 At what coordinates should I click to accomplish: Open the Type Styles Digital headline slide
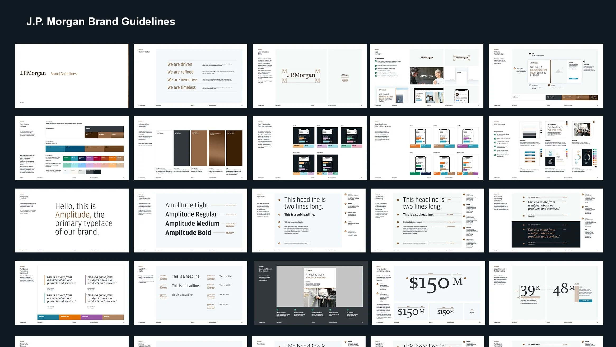coord(190,293)
